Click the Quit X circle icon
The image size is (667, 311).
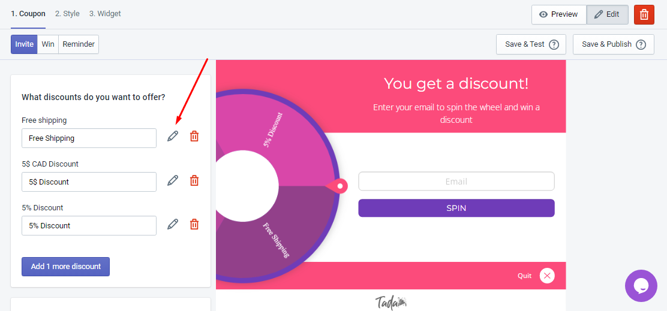pos(547,276)
